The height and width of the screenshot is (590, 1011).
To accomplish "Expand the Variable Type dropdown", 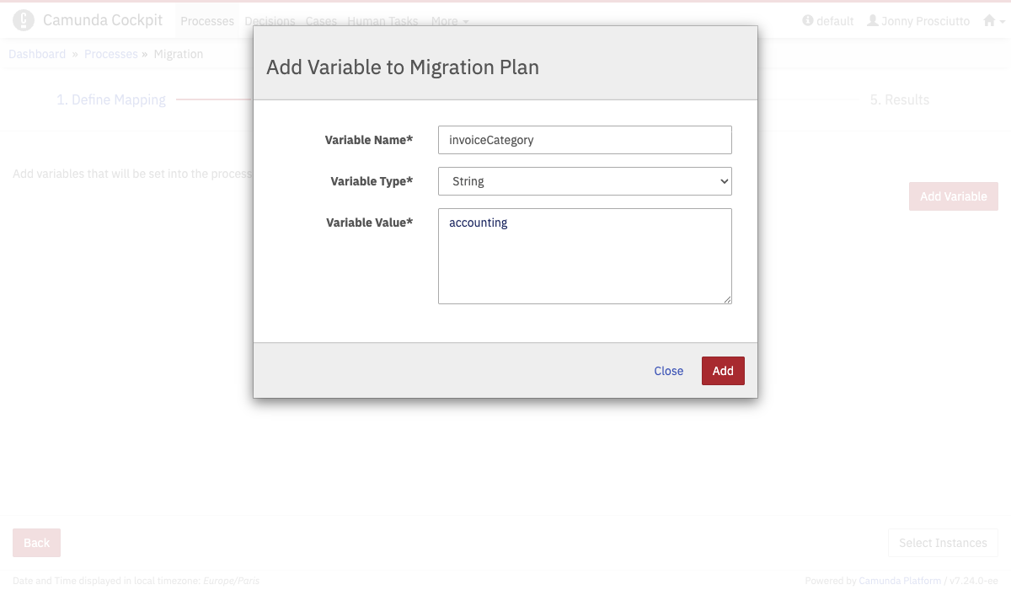I will (x=585, y=181).
